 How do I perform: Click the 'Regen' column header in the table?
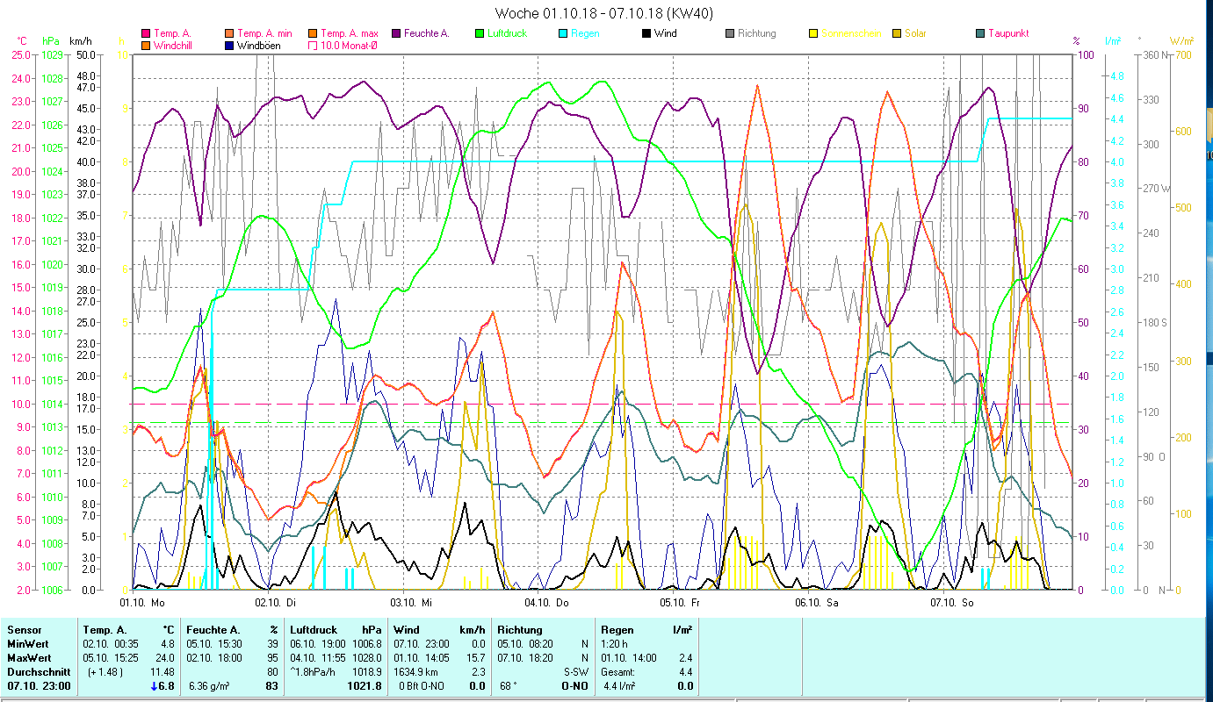pos(617,630)
